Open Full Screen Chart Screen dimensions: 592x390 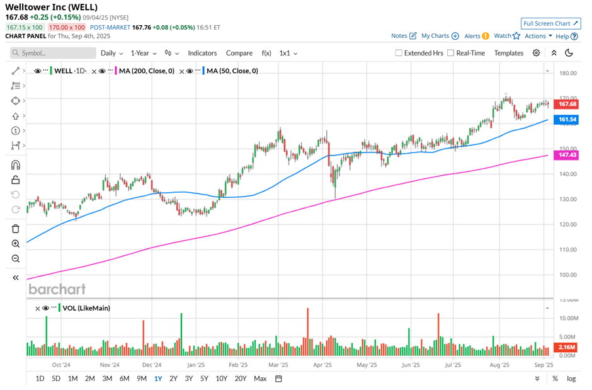(551, 23)
